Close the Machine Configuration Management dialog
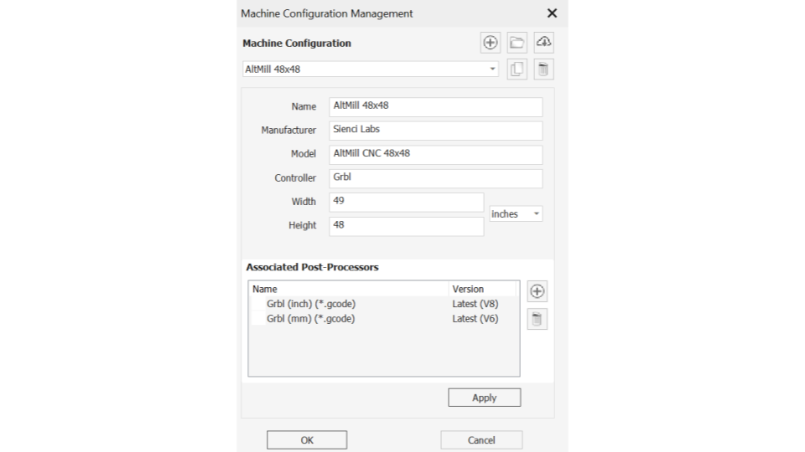The image size is (805, 452). [x=552, y=13]
